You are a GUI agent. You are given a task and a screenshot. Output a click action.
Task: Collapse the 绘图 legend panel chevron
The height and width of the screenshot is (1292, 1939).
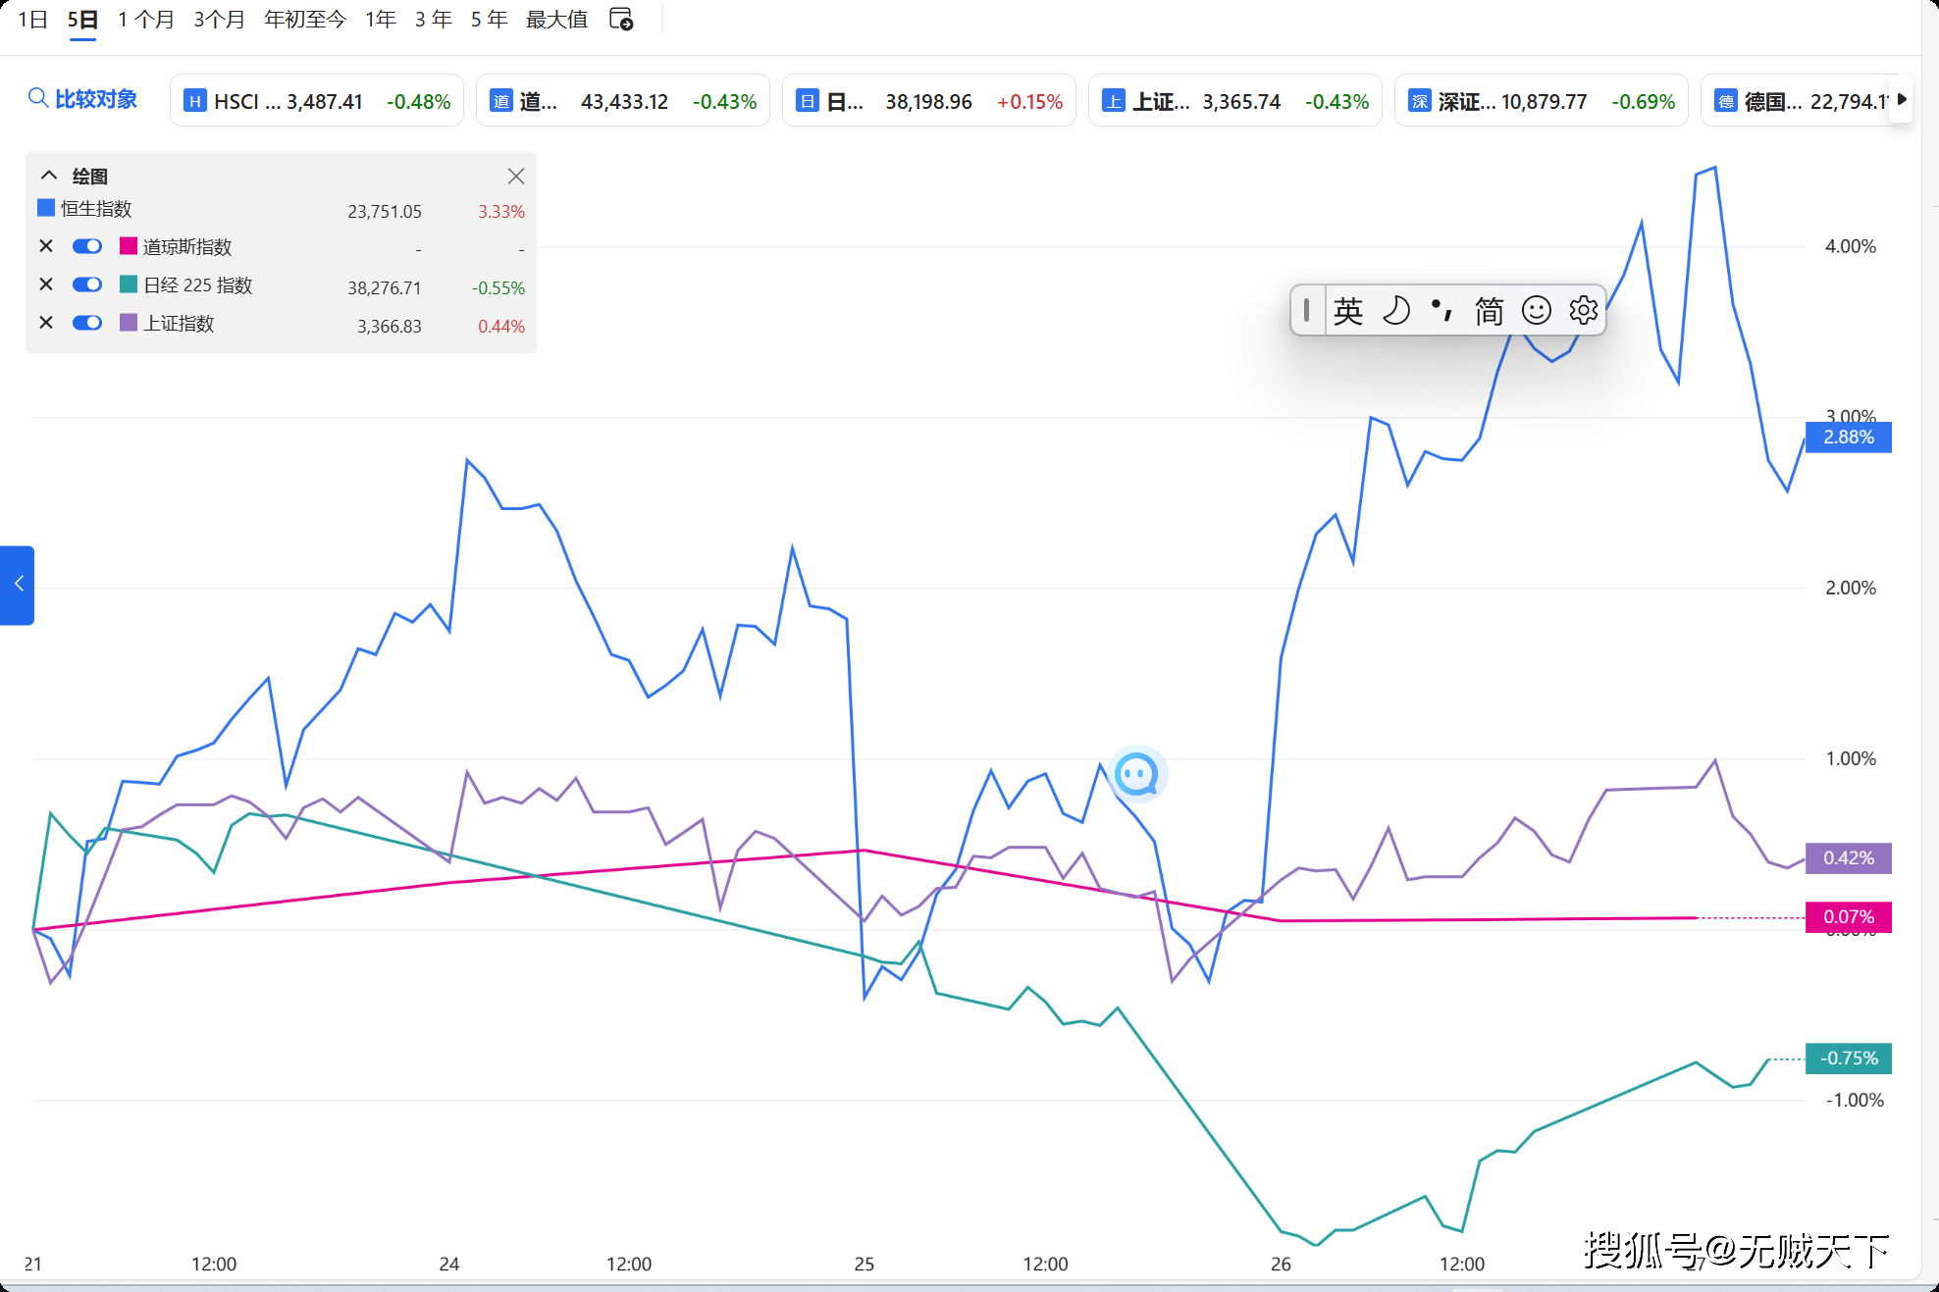(x=48, y=176)
